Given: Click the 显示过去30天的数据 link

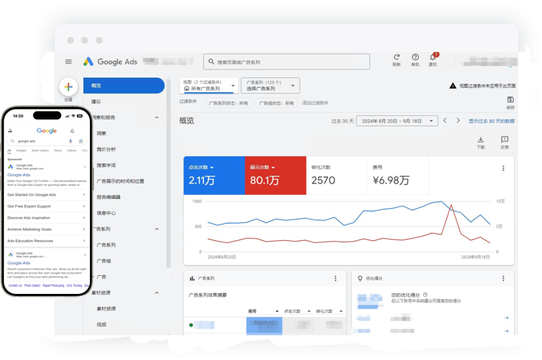Looking at the screenshot, I should 491,120.
